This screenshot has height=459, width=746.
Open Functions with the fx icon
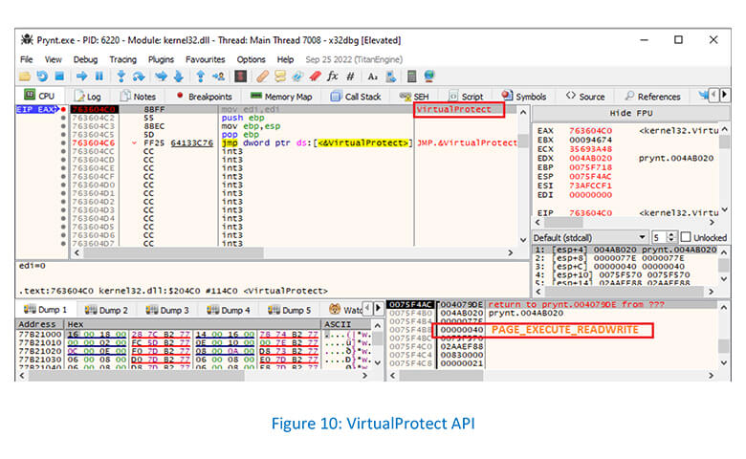tap(333, 76)
